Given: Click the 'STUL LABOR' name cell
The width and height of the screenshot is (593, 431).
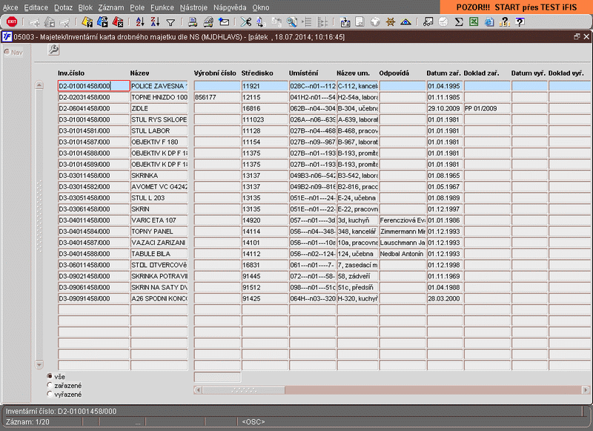Looking at the screenshot, I should (159, 131).
